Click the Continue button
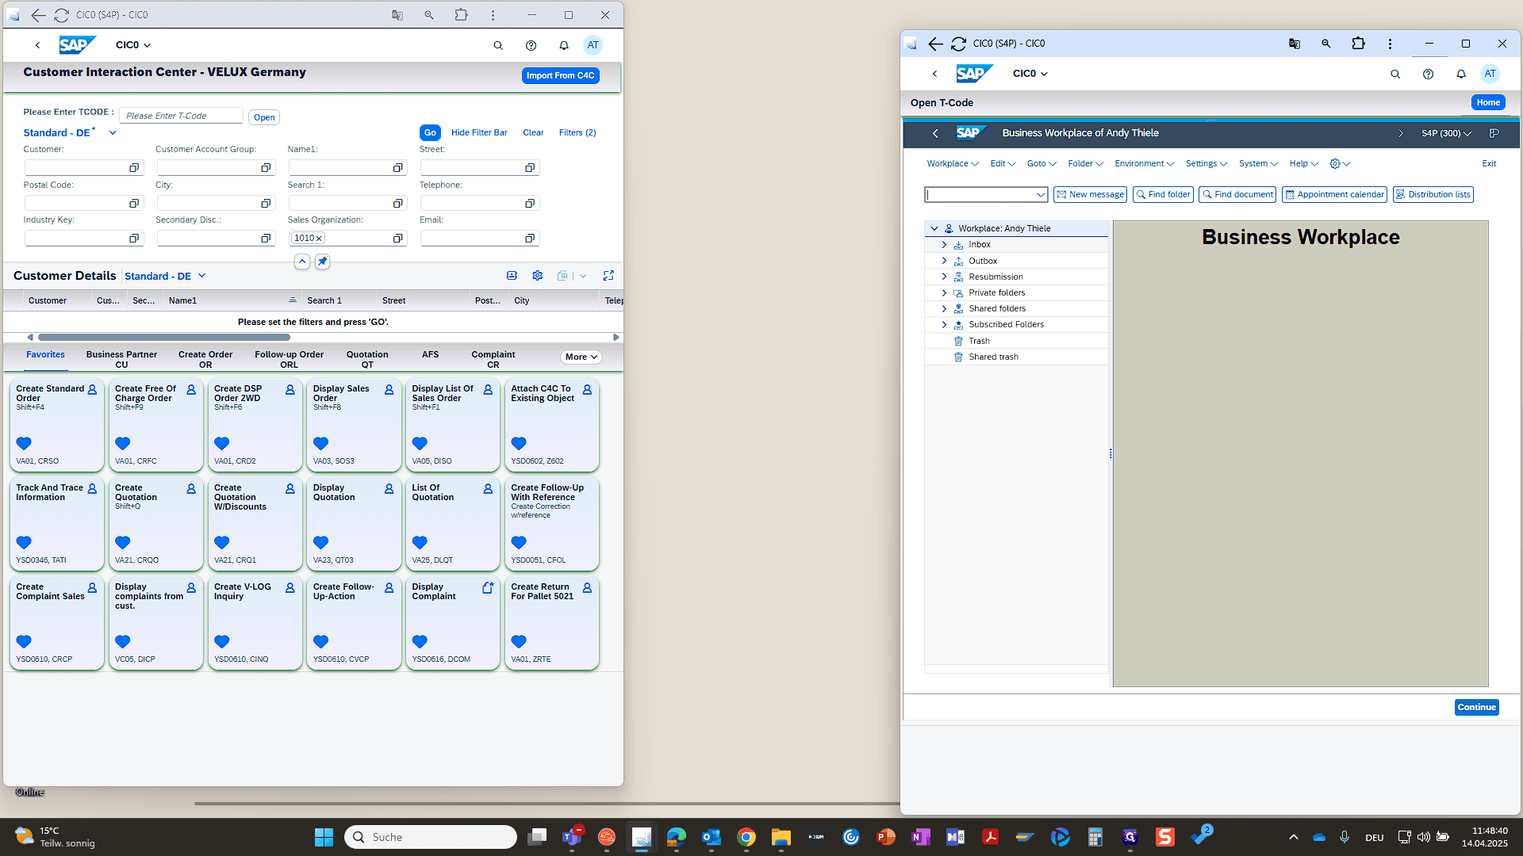This screenshot has width=1523, height=856. [x=1477, y=708]
